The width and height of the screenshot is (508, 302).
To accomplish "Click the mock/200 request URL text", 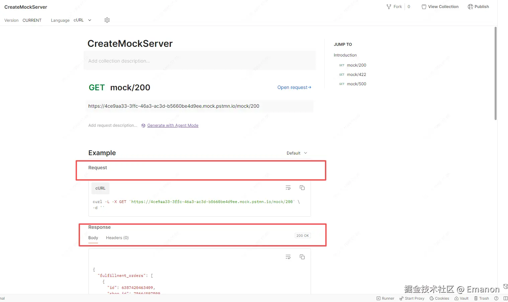I will [174, 106].
